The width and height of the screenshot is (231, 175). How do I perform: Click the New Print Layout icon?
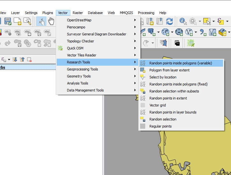point(18,21)
